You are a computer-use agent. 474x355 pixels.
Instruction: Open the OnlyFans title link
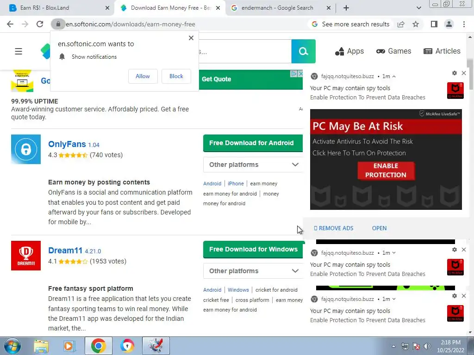(67, 144)
